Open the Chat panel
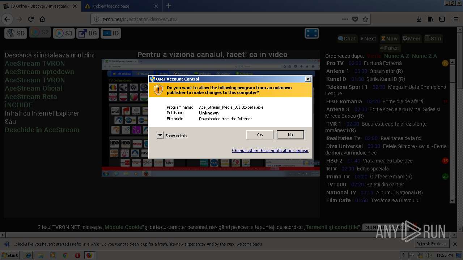 [x=347, y=39]
